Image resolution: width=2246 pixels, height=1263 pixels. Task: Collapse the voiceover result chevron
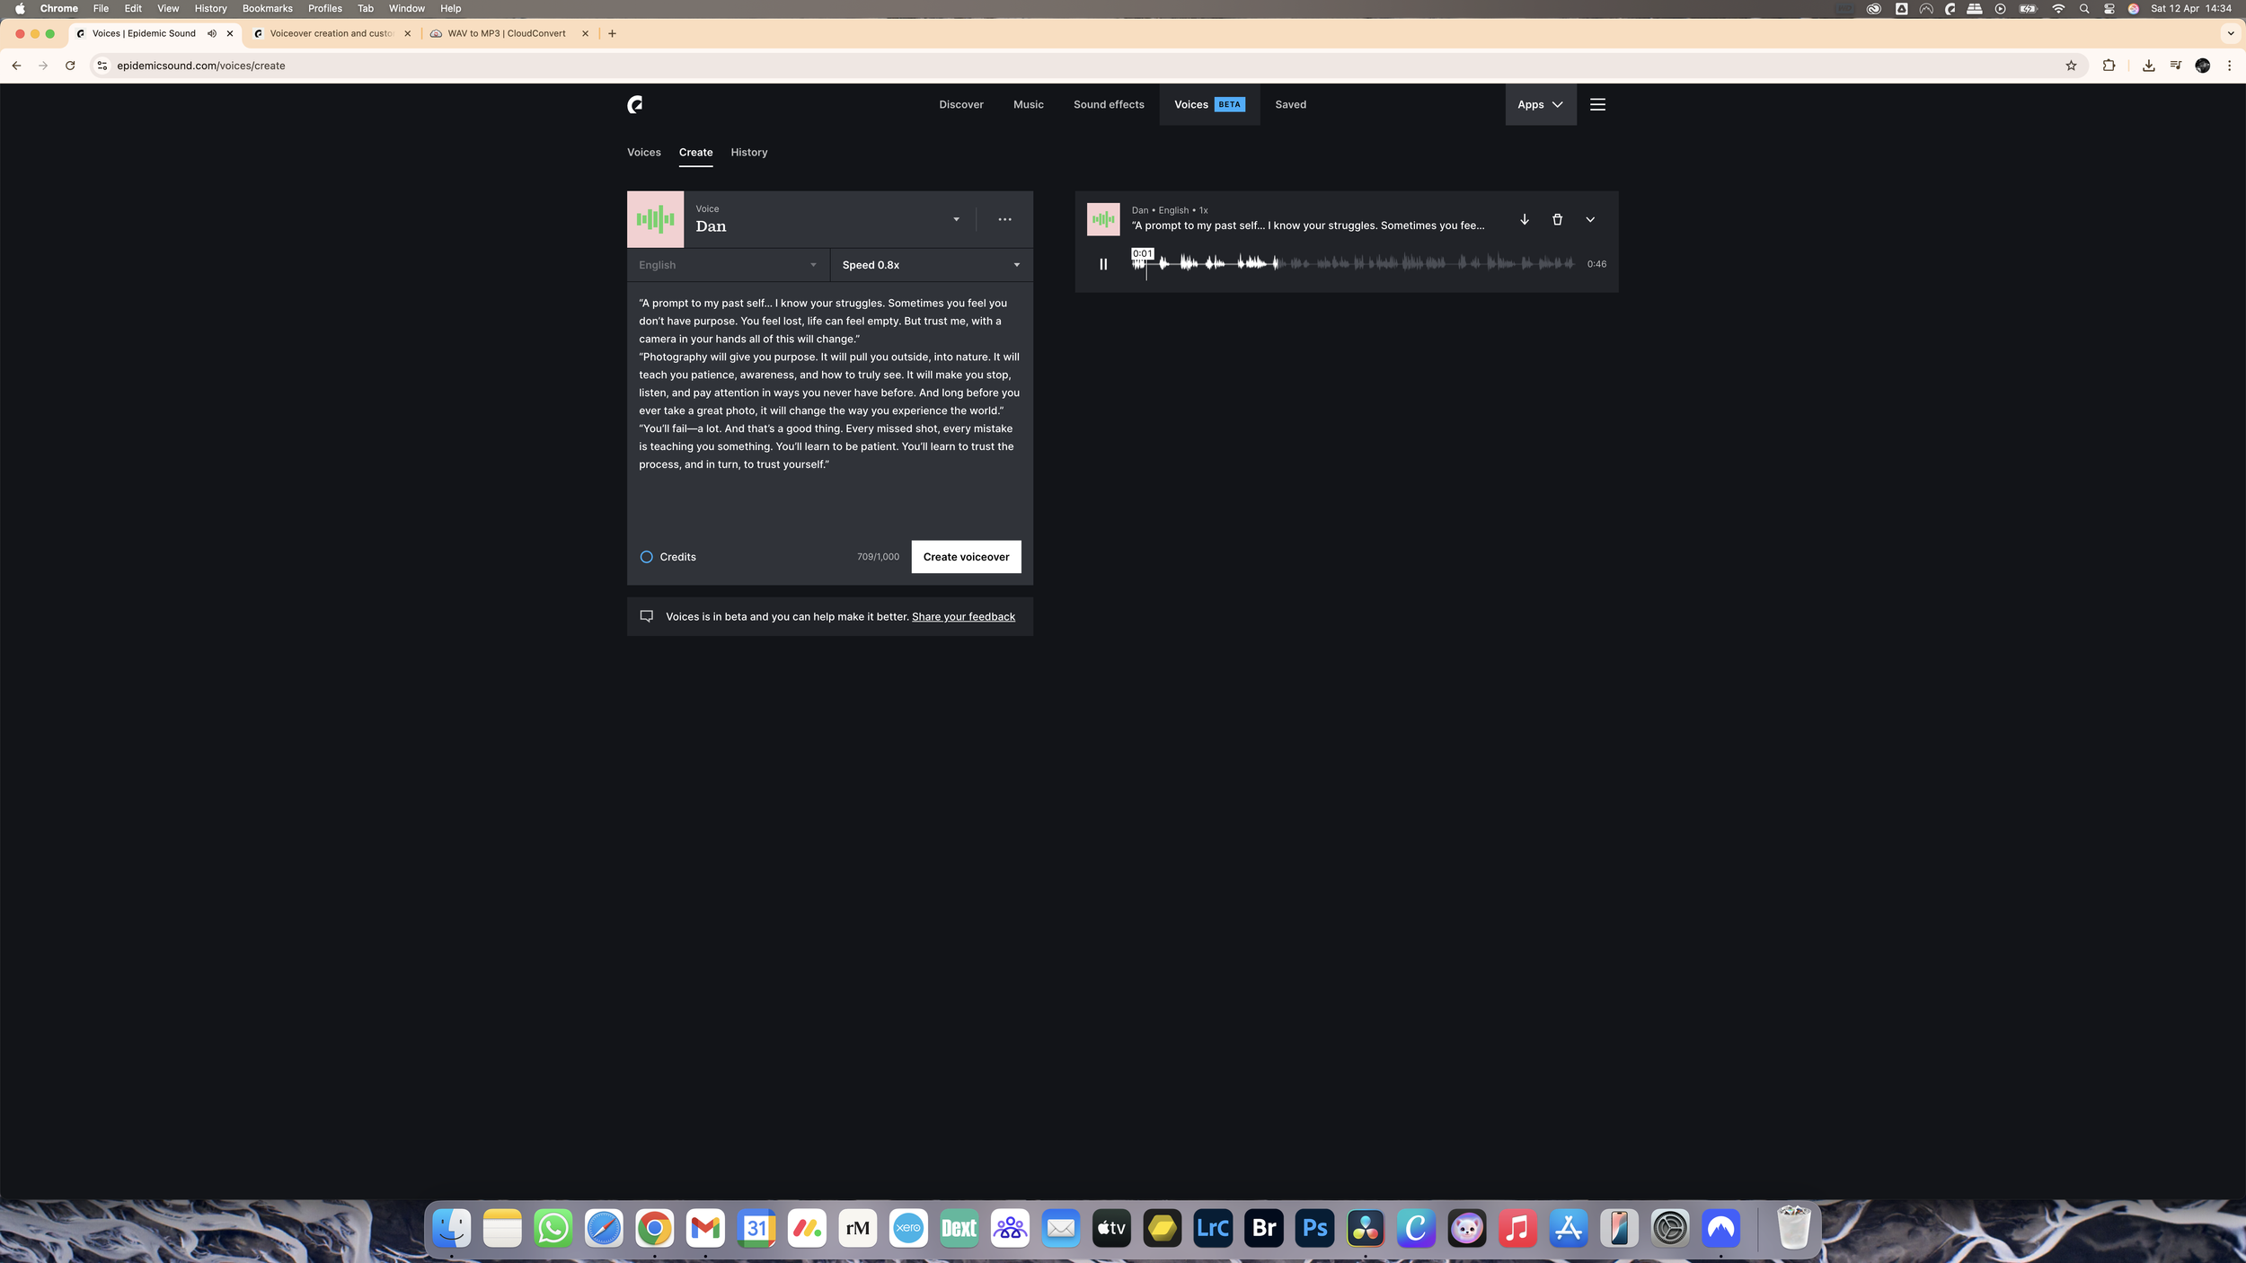[1590, 219]
